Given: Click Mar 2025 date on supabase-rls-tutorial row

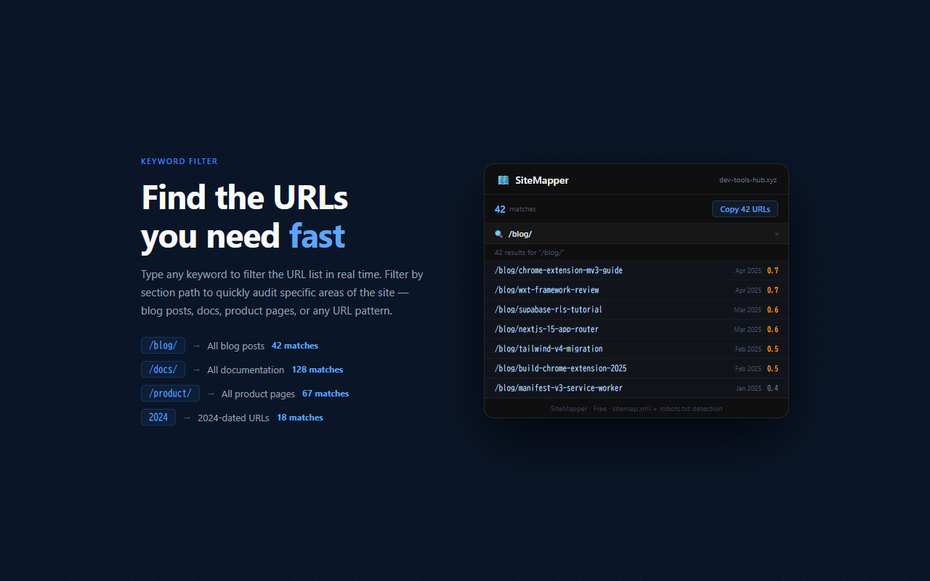Looking at the screenshot, I should (x=748, y=310).
